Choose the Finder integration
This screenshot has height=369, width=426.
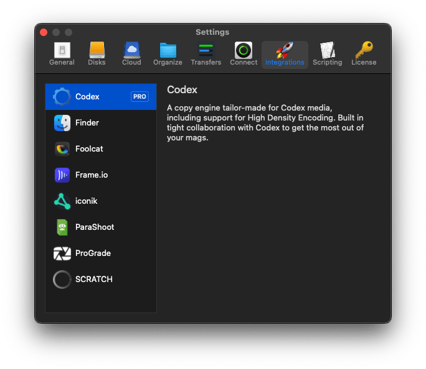click(x=100, y=123)
